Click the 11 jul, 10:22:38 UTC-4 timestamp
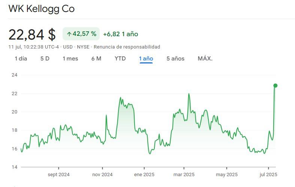This screenshot has height=187, width=295. tap(34, 47)
